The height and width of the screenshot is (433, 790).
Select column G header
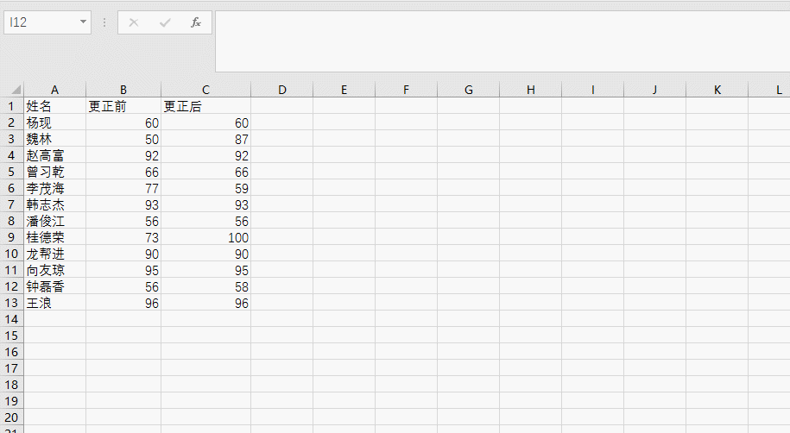tap(468, 90)
